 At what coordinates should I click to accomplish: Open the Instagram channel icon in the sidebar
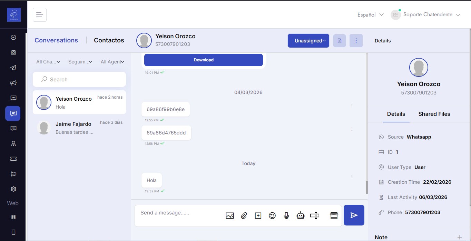pos(13,52)
